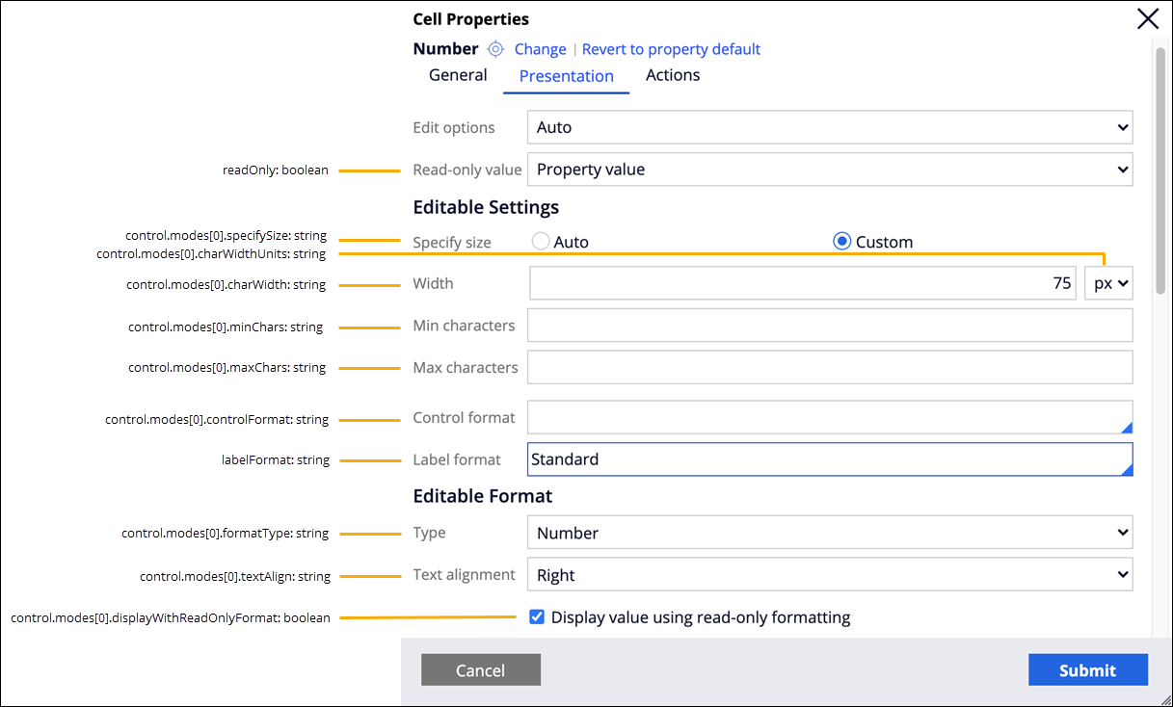Image resolution: width=1173 pixels, height=707 pixels.
Task: Close the Cell Properties dialog
Action: tap(1148, 19)
